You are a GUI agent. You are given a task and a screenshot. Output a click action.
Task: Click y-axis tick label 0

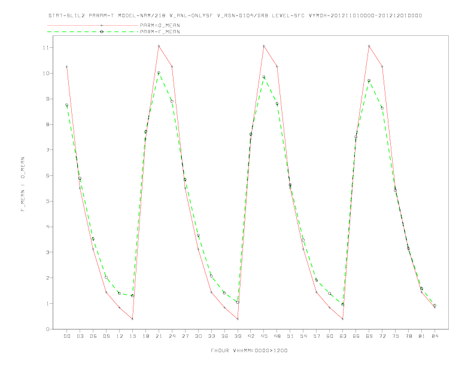48,329
